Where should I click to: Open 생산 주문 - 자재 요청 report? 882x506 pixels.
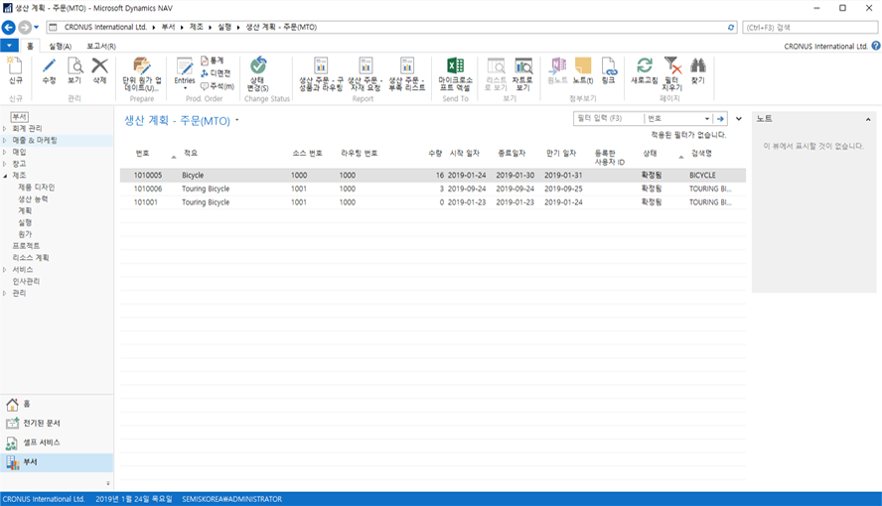pyautogui.click(x=366, y=74)
